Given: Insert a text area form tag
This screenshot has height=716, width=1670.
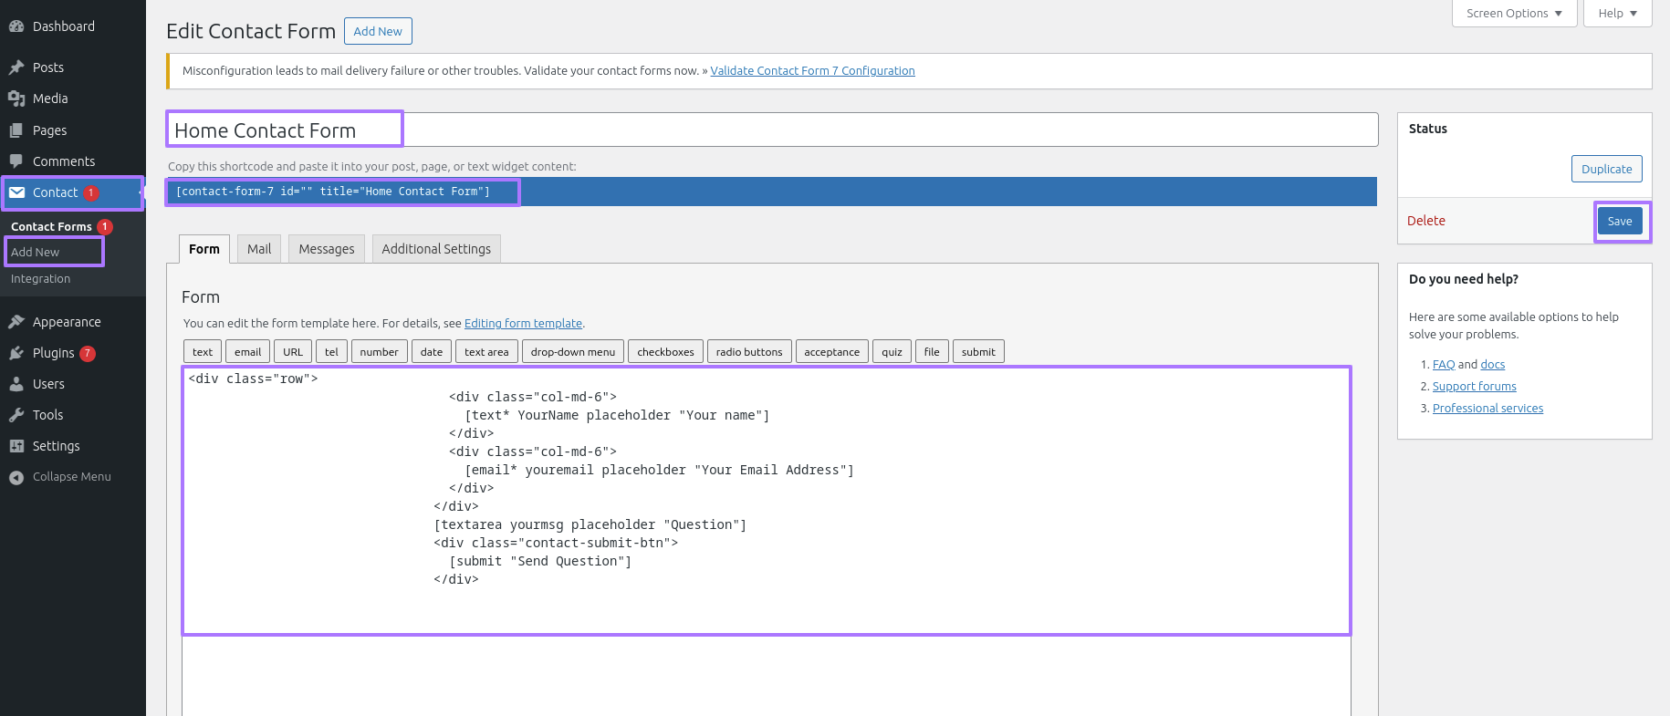Looking at the screenshot, I should tap(486, 352).
